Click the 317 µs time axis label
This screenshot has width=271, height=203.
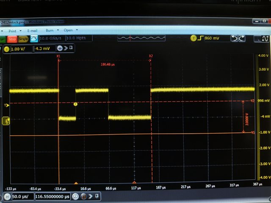234,185
